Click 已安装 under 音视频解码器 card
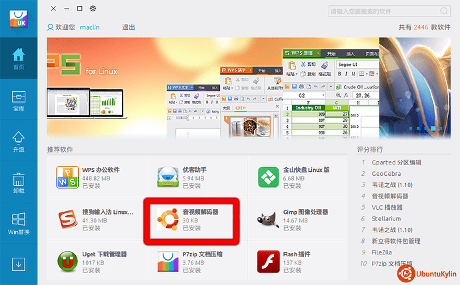 pyautogui.click(x=191, y=228)
